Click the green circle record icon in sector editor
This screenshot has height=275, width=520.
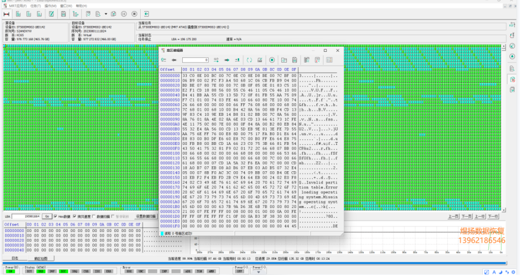[x=272, y=60]
